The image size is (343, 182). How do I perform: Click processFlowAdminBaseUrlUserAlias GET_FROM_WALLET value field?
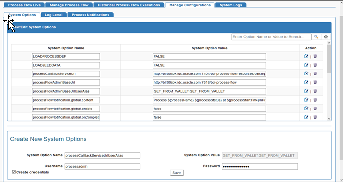pos(210,91)
